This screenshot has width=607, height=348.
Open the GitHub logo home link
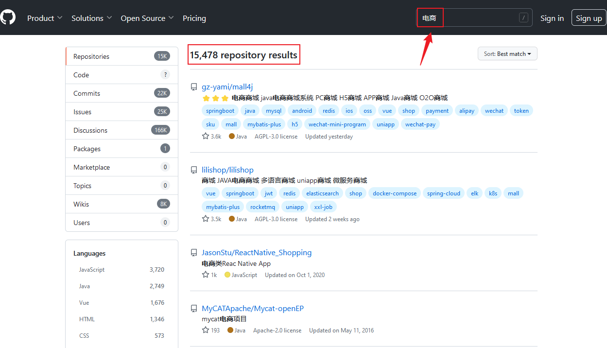pos(7,17)
